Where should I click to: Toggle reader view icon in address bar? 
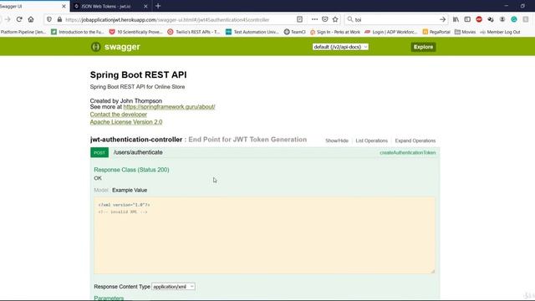tap(299, 19)
